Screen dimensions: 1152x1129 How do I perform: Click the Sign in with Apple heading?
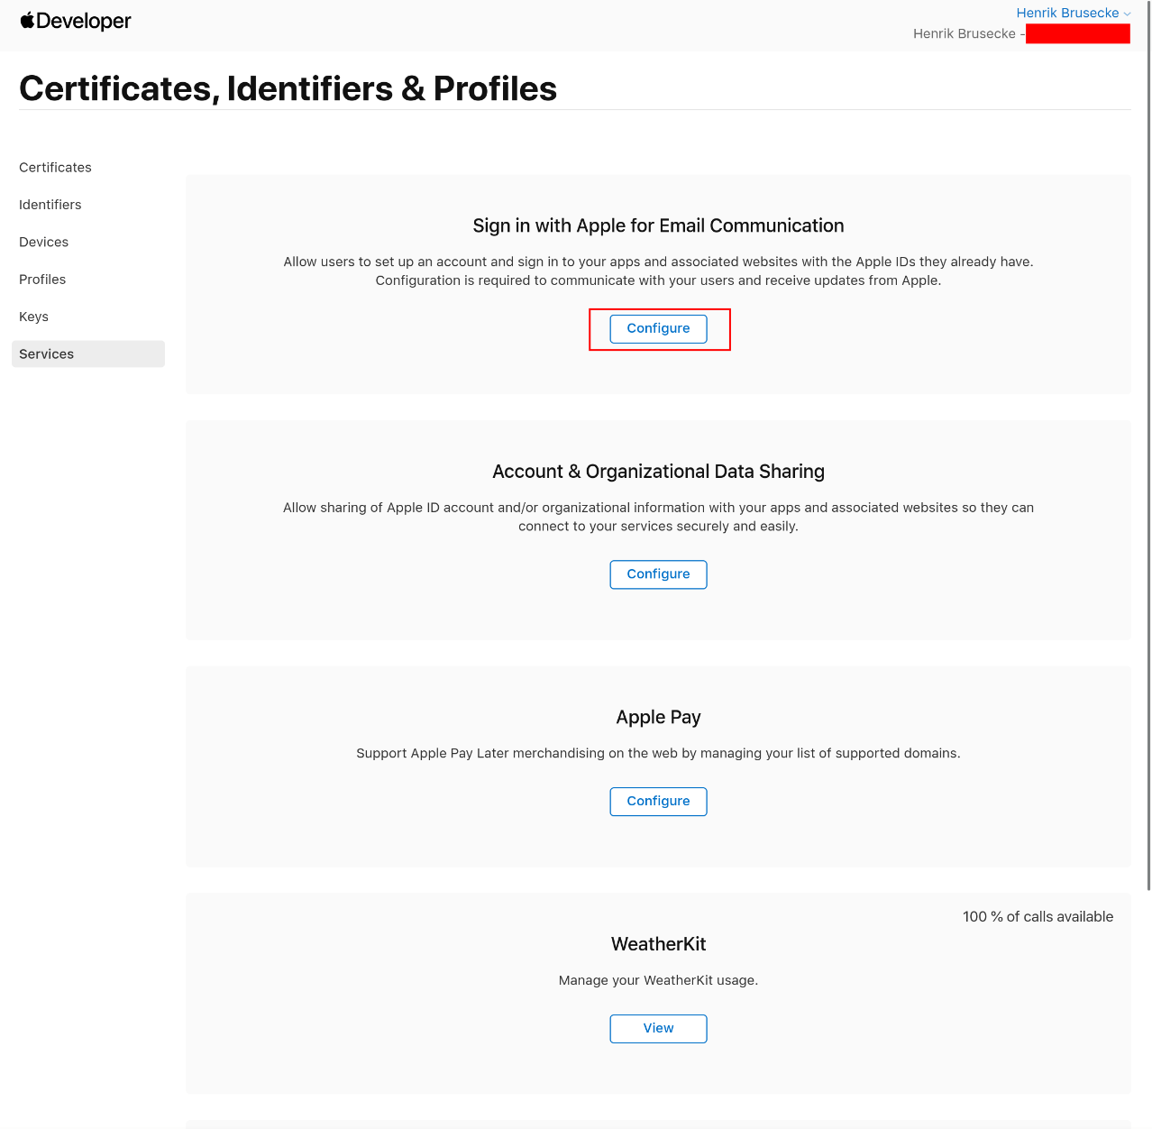click(658, 225)
